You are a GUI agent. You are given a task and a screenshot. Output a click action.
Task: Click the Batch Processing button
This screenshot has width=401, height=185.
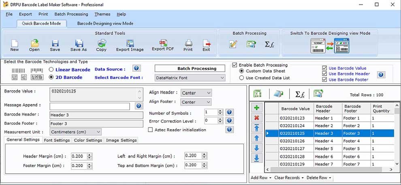coord(190,68)
